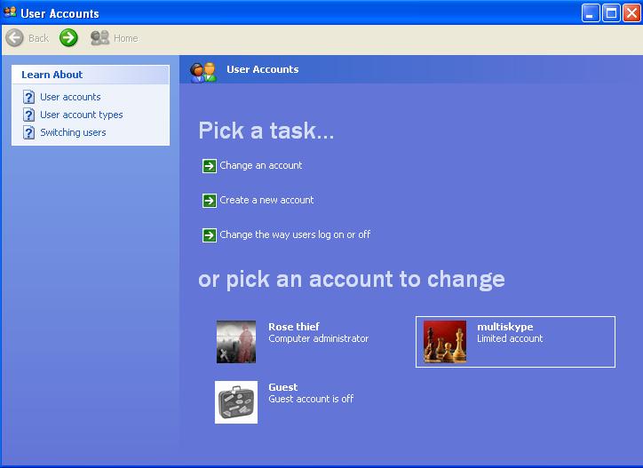Click the Guest suitcase account picture

[x=236, y=402]
